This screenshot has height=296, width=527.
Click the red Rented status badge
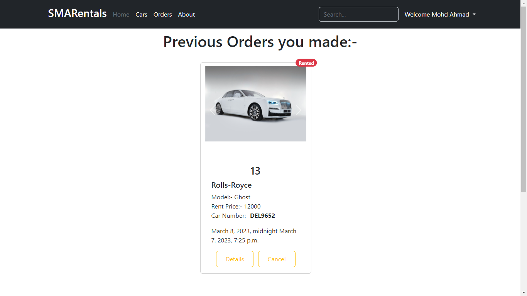[x=306, y=63]
